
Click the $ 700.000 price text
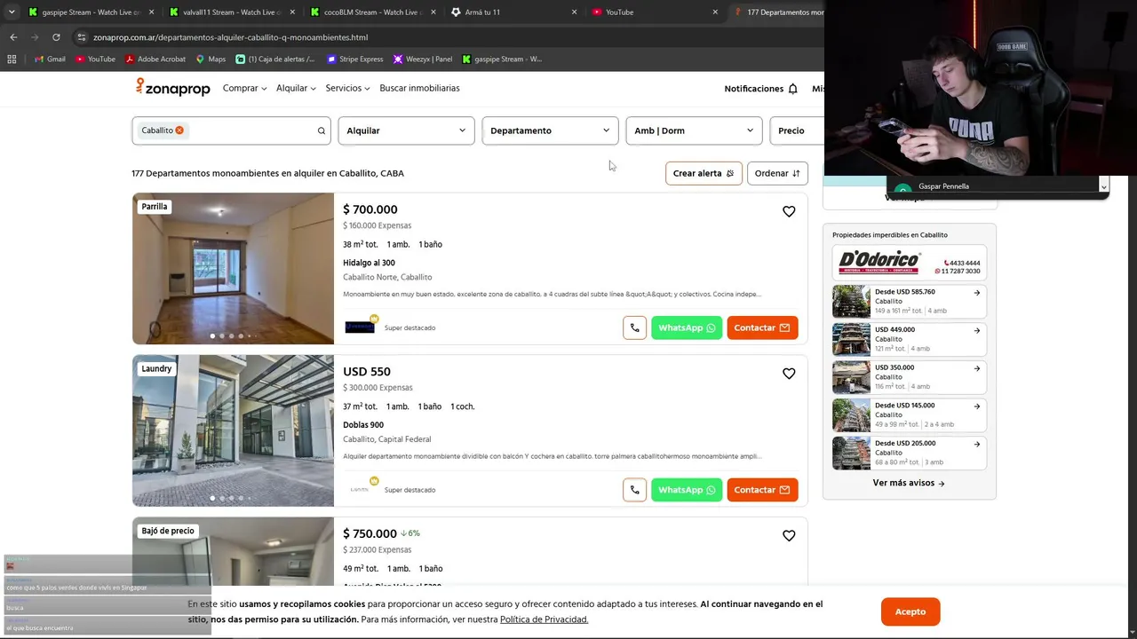click(370, 209)
